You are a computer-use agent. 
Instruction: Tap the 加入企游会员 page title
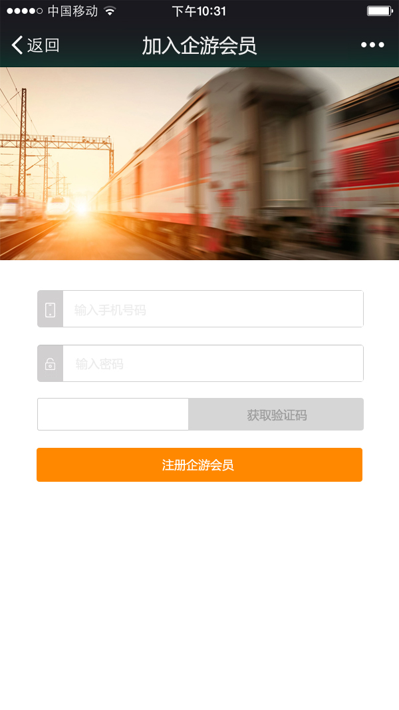(x=199, y=46)
